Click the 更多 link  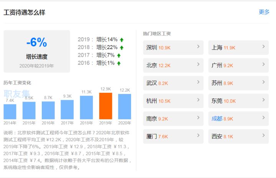[x=264, y=12]
